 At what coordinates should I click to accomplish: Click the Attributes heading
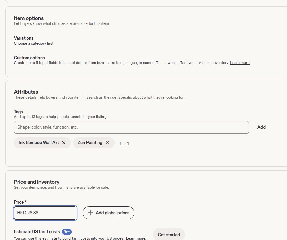click(x=26, y=92)
